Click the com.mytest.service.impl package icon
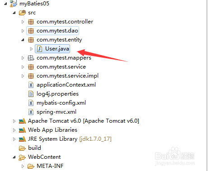The width and height of the screenshot is (208, 171). click(31, 76)
